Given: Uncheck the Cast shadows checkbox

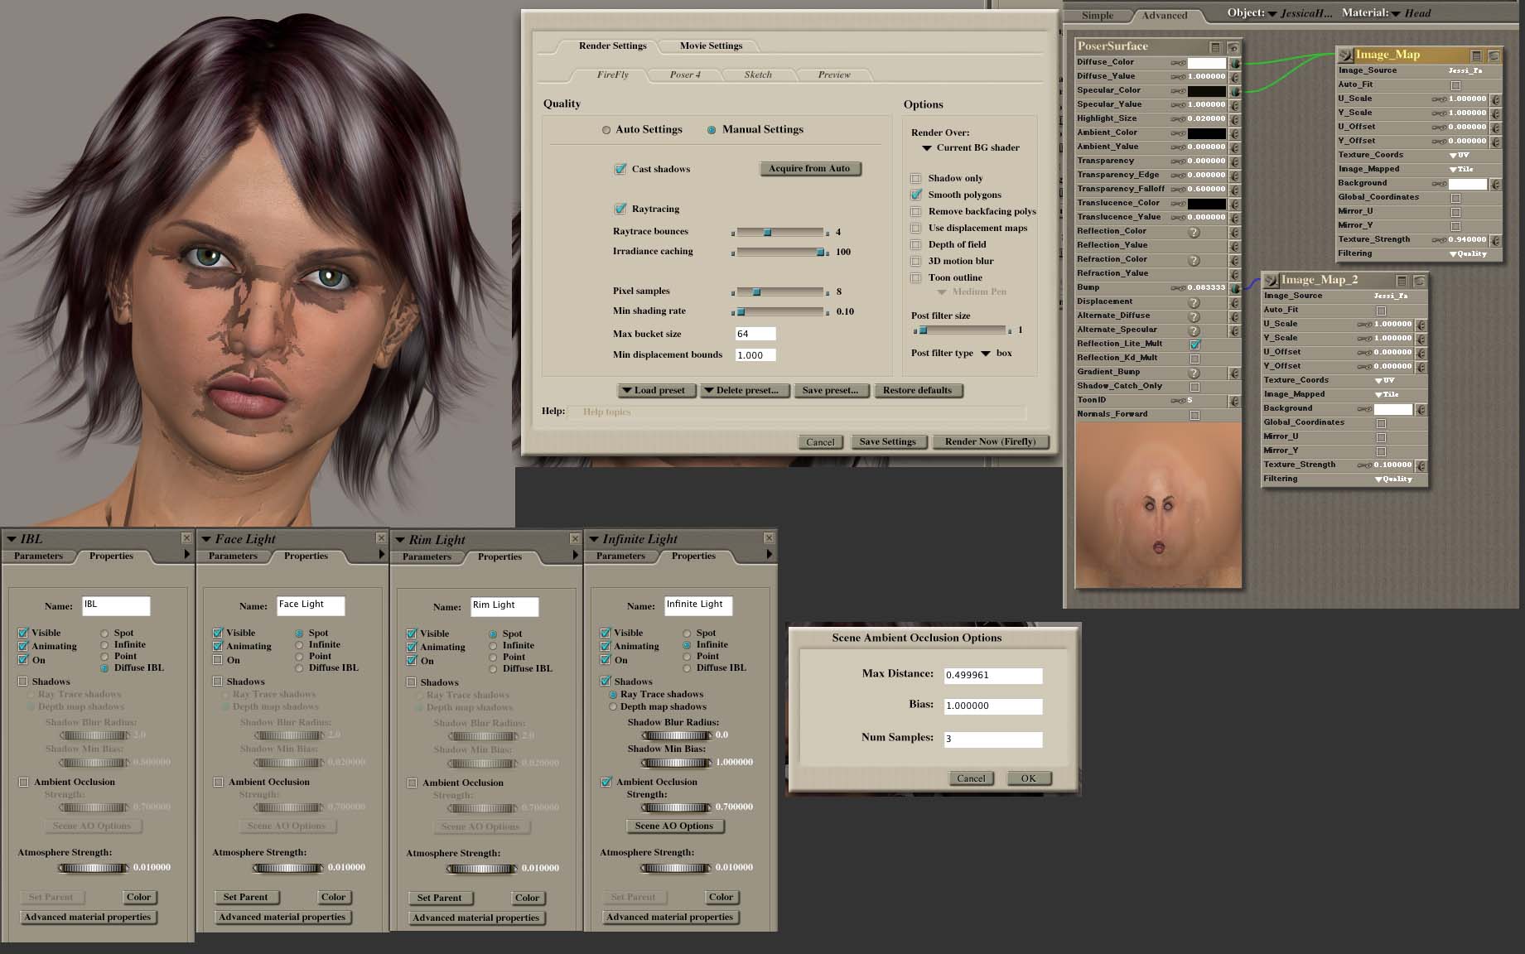Looking at the screenshot, I should pos(620,169).
